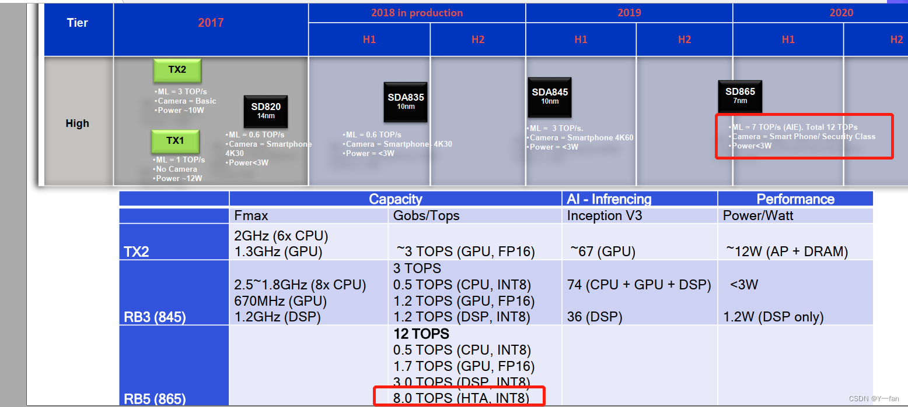This screenshot has width=908, height=407.
Task: Click the bold '12 TOPS' in RB5 row
Action: (421, 334)
